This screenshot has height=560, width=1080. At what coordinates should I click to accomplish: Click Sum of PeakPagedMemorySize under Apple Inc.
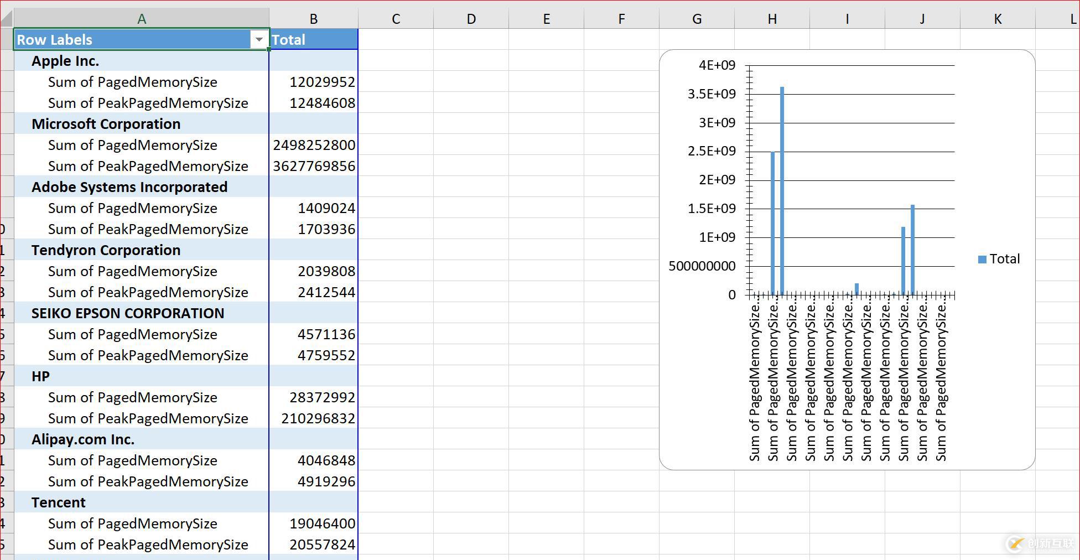click(148, 103)
